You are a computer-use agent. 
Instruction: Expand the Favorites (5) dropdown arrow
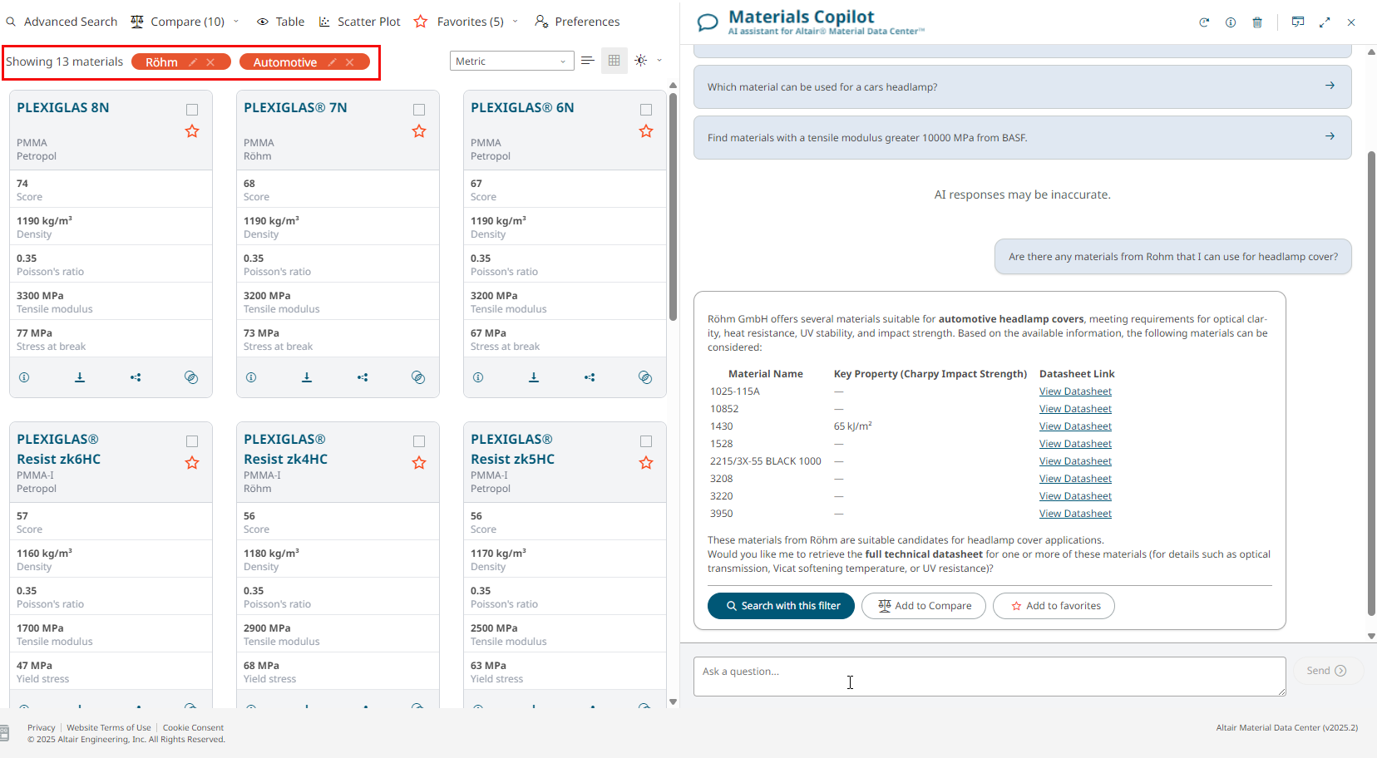(516, 22)
